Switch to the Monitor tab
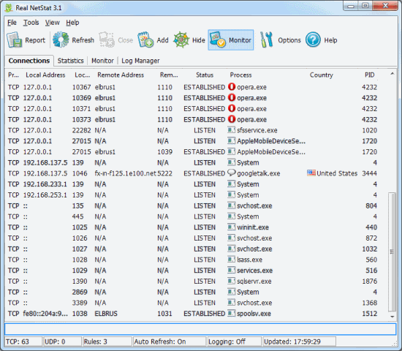The width and height of the screenshot is (402, 351). (102, 61)
